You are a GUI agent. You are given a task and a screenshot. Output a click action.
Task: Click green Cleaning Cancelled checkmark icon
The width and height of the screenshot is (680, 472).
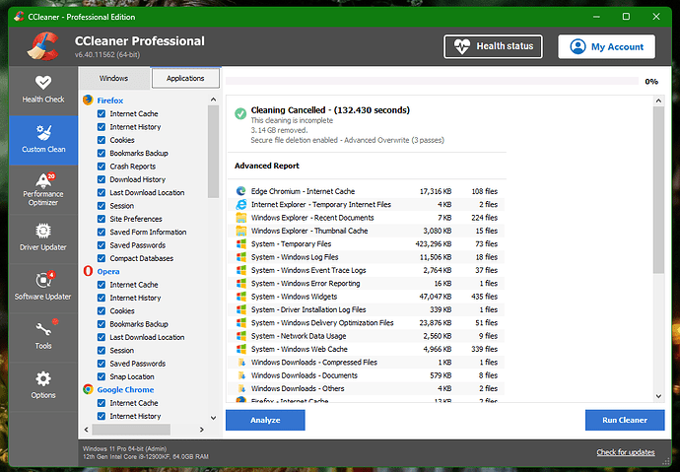point(240,113)
